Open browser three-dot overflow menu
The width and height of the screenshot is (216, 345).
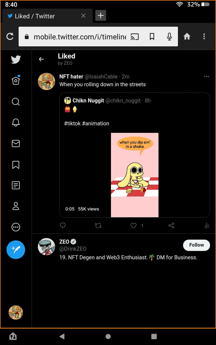(204, 37)
